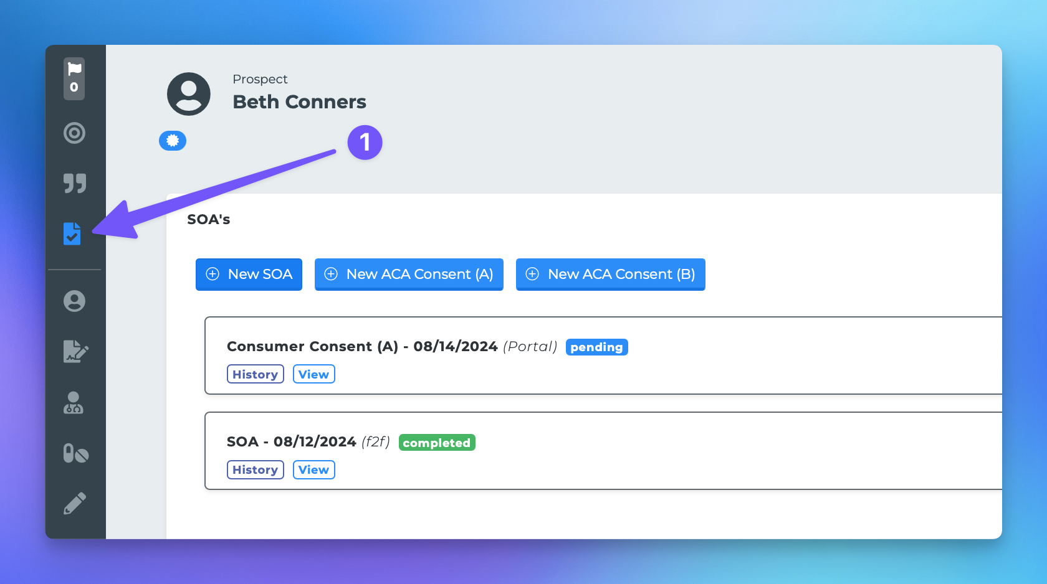Image resolution: width=1047 pixels, height=584 pixels.
Task: Open the signed document pen icon
Action: 75,351
